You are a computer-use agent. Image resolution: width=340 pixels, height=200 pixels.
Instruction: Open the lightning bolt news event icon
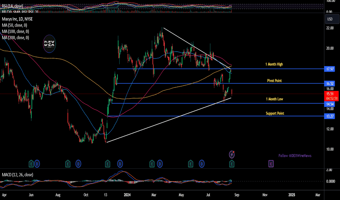[232, 155]
